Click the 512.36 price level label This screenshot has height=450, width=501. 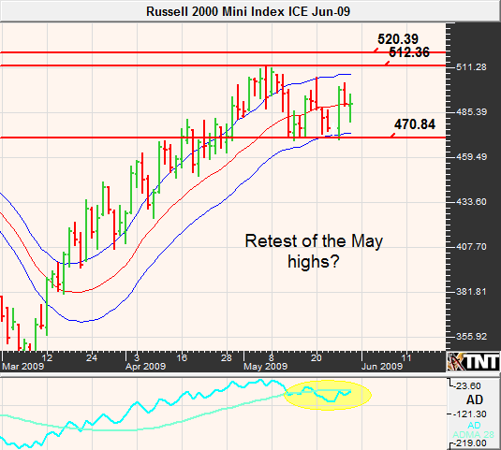[409, 52]
